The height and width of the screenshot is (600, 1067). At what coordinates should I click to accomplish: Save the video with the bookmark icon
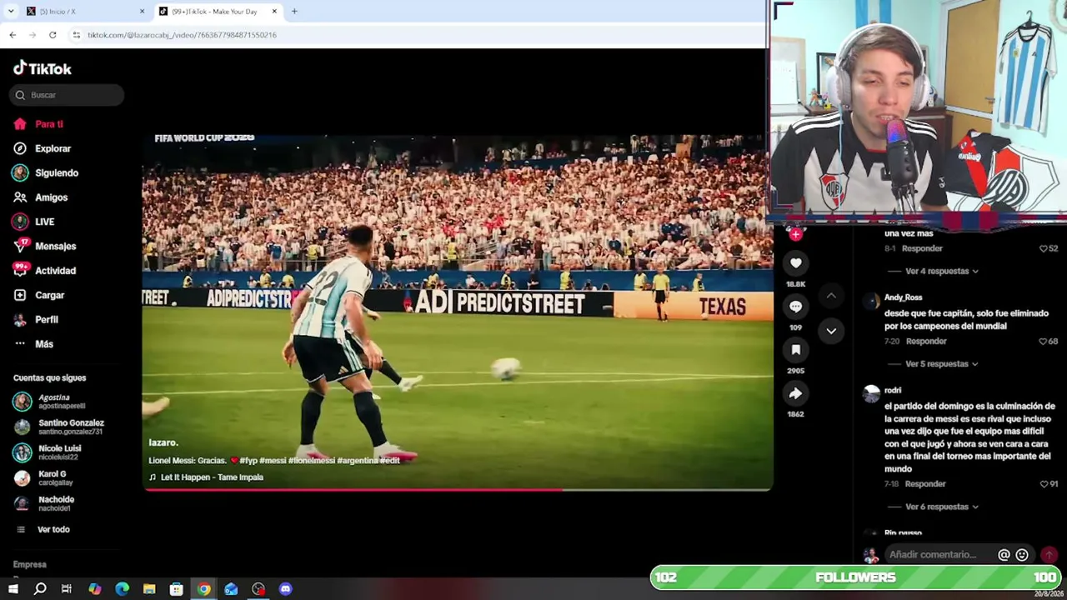point(795,350)
